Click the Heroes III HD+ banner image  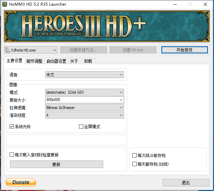click(107, 26)
